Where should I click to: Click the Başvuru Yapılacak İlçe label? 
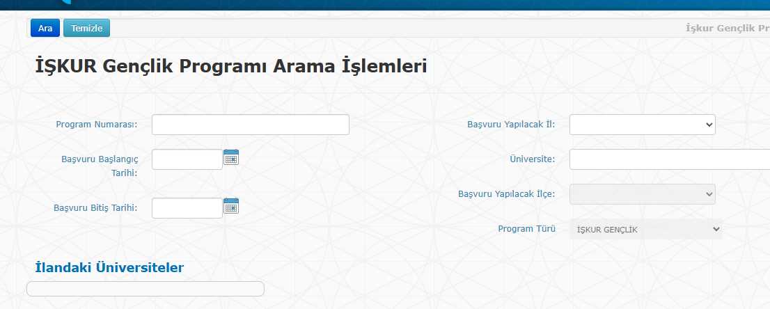pos(506,193)
